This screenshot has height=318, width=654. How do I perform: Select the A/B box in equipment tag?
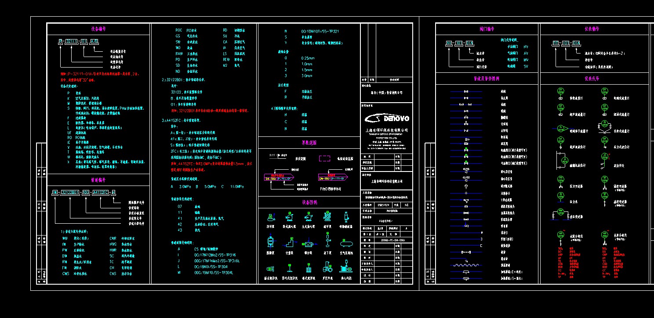94,41
